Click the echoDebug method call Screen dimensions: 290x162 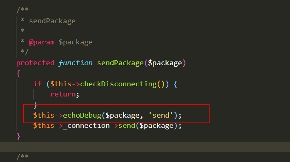(82, 116)
